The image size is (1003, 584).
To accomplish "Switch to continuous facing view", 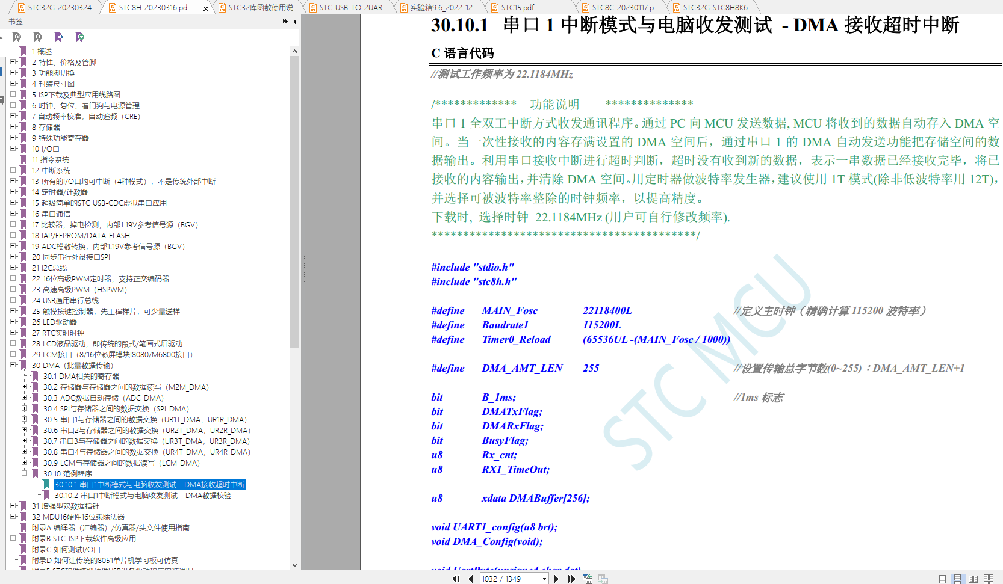I will coord(989,579).
